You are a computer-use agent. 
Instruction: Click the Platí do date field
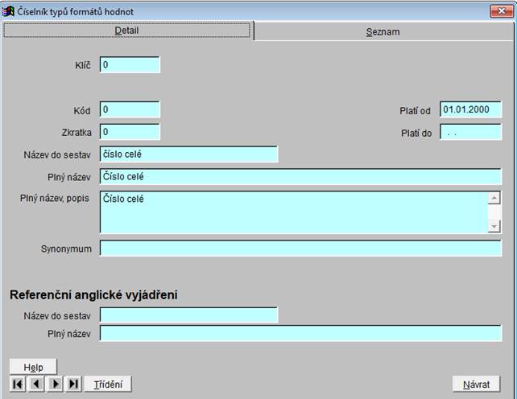[x=470, y=132]
